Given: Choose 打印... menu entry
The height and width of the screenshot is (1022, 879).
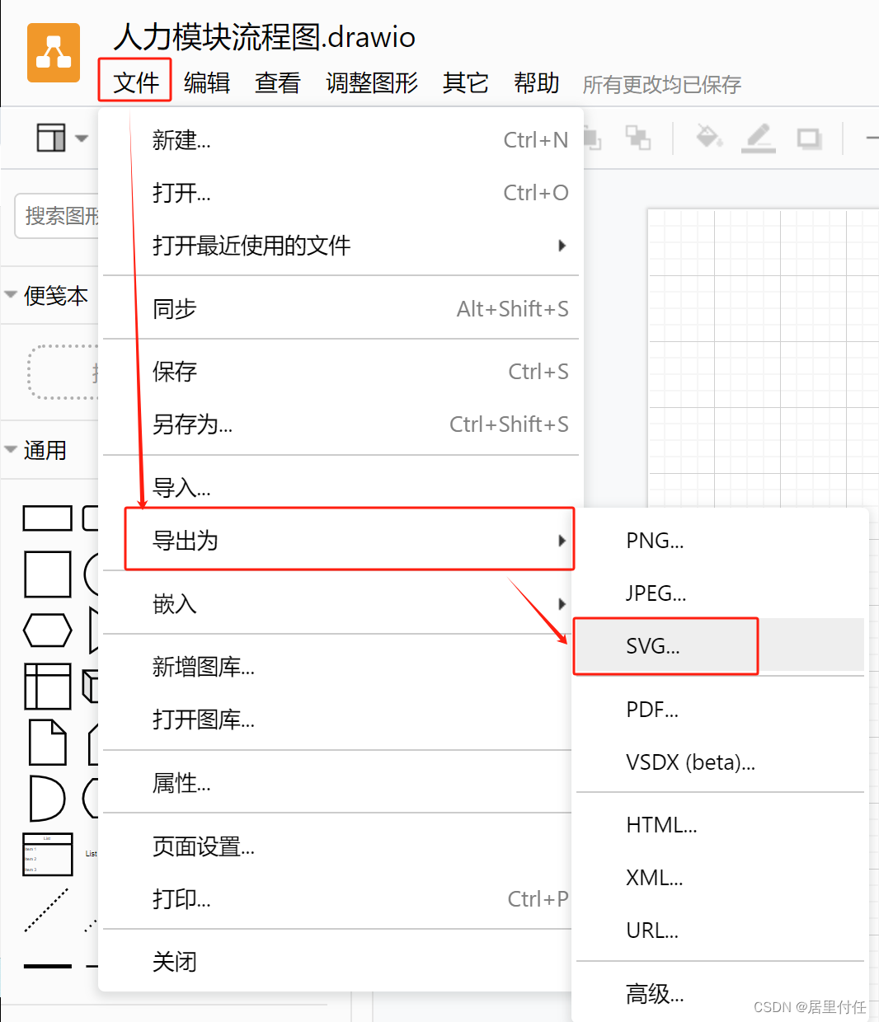Looking at the screenshot, I should (x=337, y=899).
